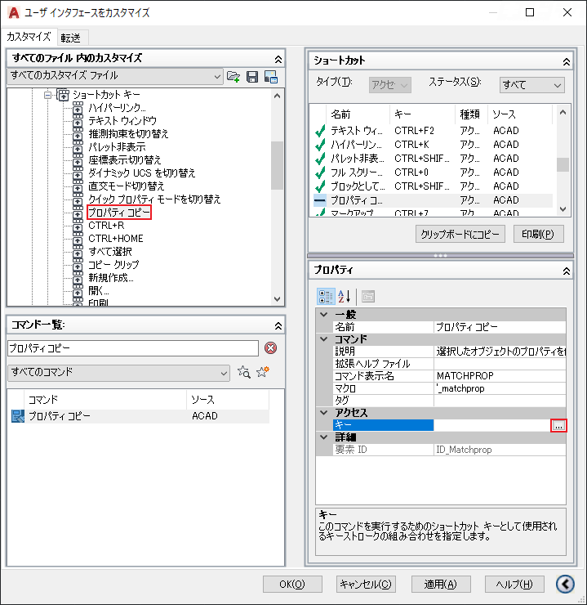Click the save all customization files icon
Screen dimensions: 587x605
coord(252,77)
